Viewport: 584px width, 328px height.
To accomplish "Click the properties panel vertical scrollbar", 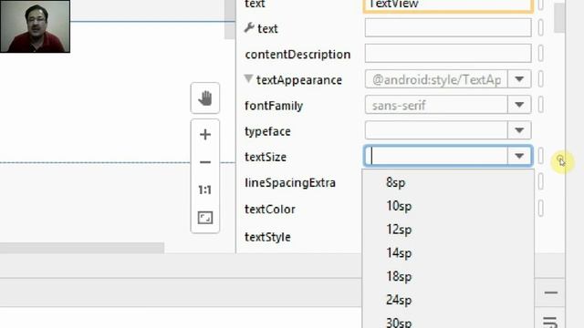I will pyautogui.click(x=559, y=17).
